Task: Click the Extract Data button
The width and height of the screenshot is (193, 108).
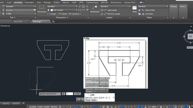Action: point(148,10)
